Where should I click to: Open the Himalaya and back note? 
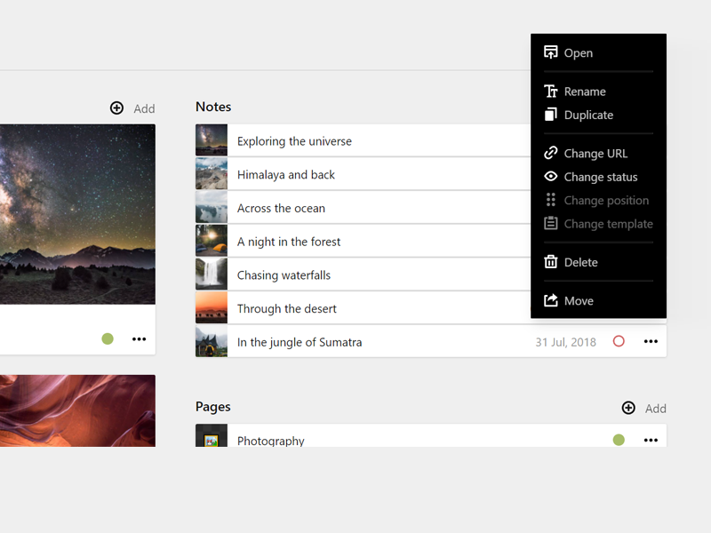(286, 175)
